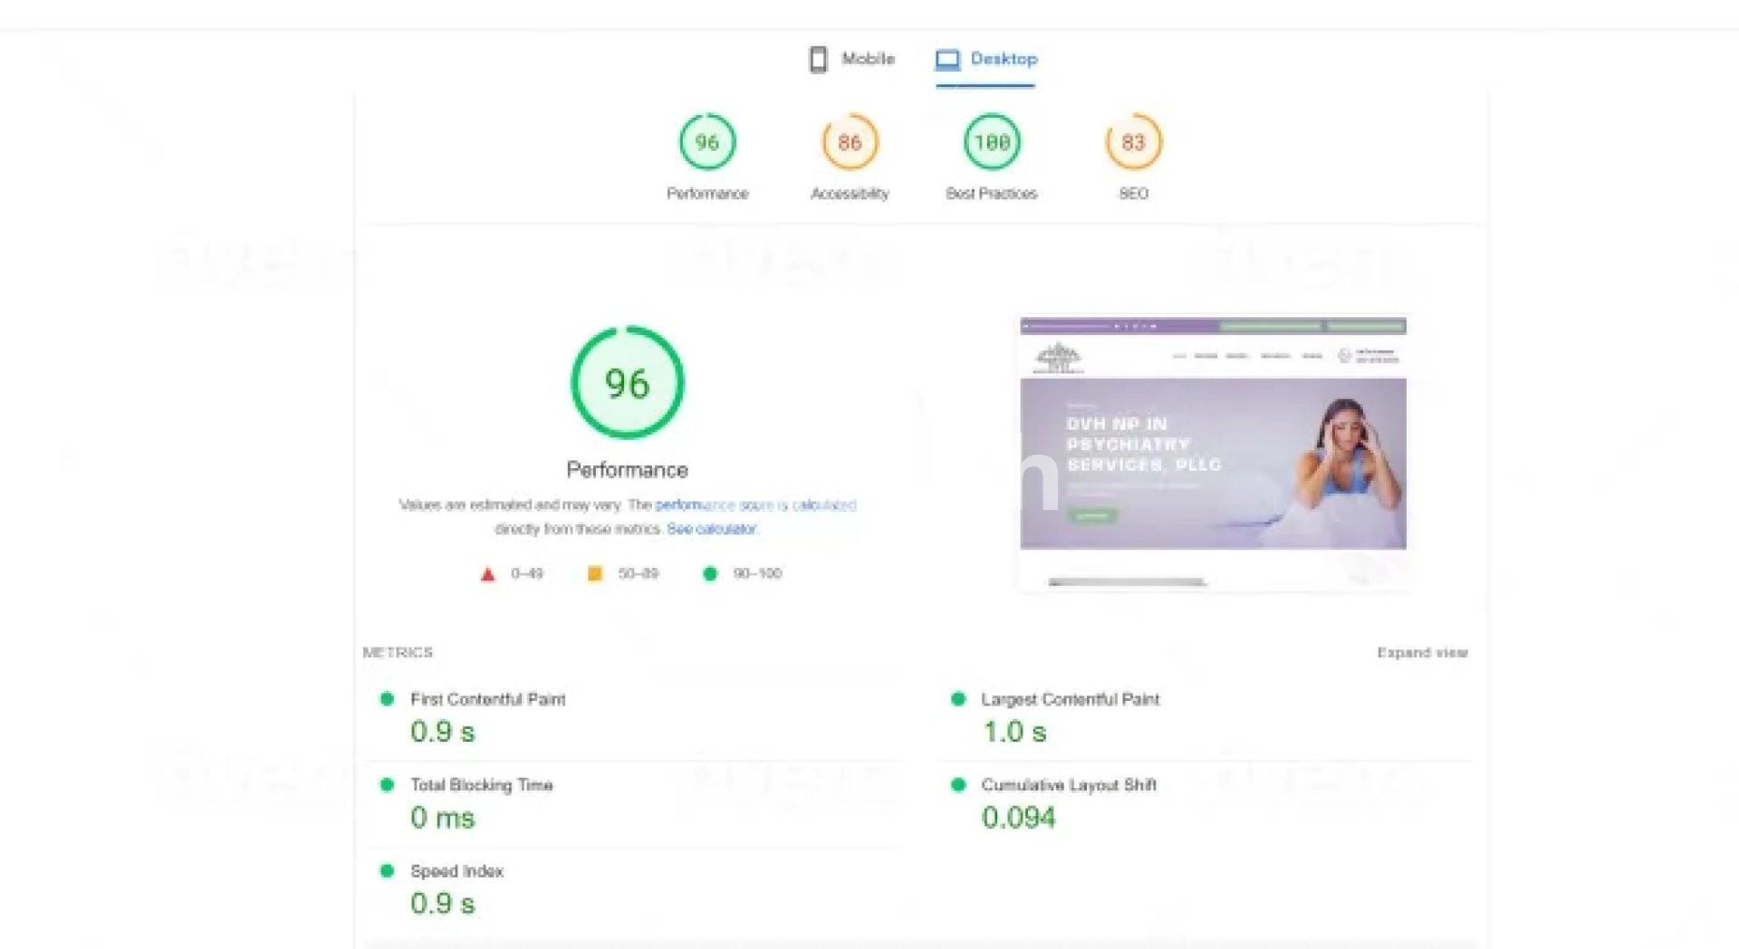
Task: Click the desktop laptop icon
Action: [x=947, y=60]
